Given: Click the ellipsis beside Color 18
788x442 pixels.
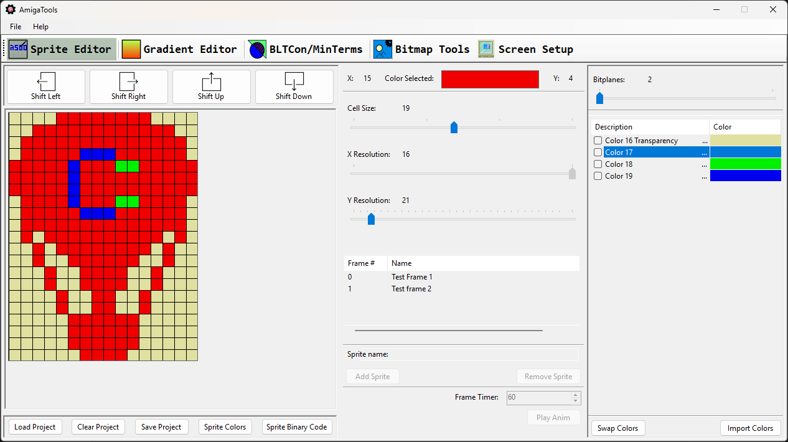Looking at the screenshot, I should point(705,165).
